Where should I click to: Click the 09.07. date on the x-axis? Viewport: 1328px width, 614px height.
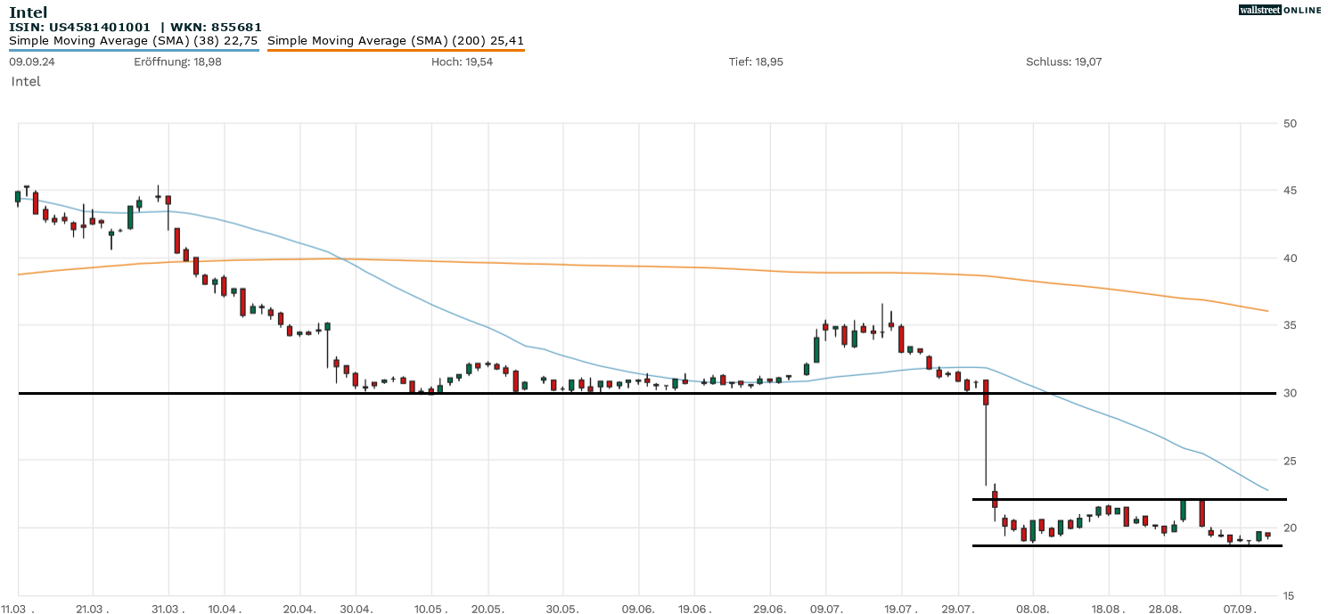pos(825,608)
